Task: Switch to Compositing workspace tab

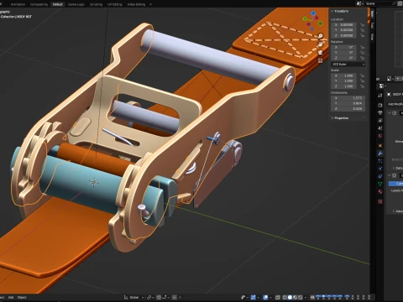Action: click(x=39, y=4)
